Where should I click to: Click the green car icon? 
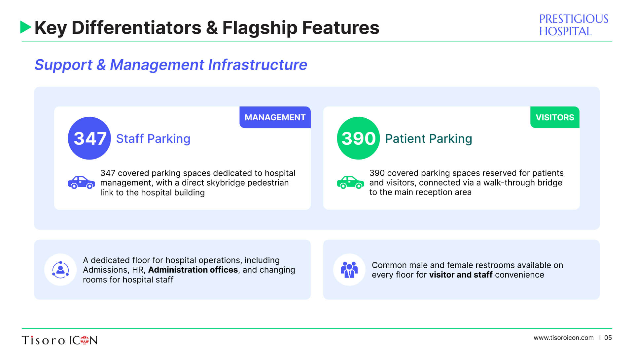pos(350,183)
